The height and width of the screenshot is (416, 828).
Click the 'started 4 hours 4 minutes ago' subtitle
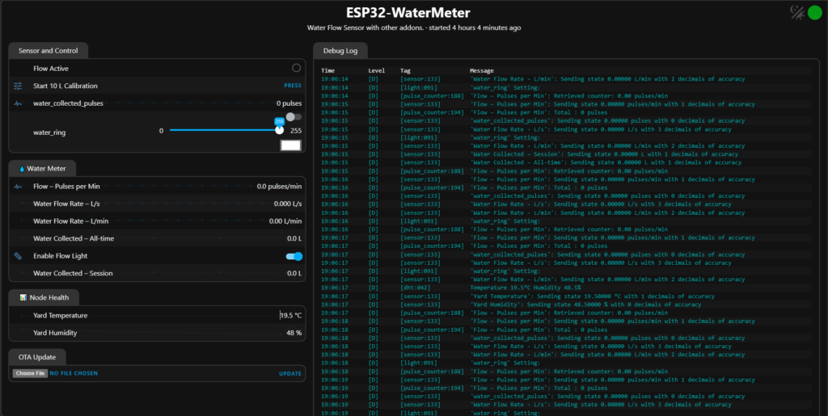tap(475, 27)
